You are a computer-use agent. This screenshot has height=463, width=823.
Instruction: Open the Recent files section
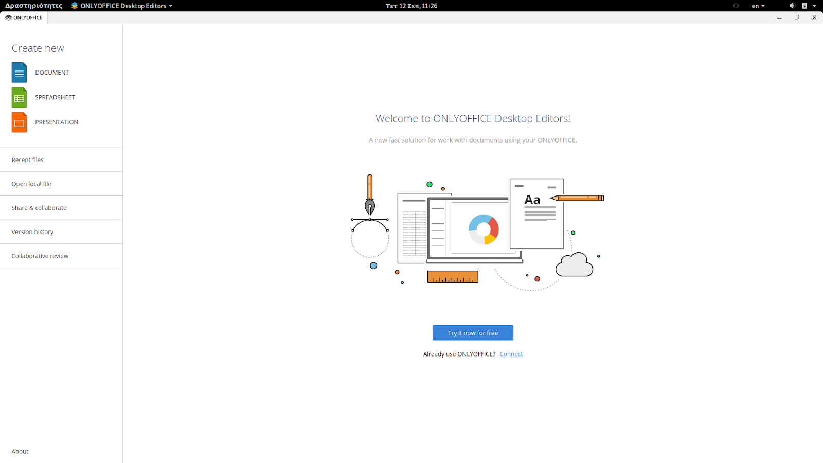pos(61,160)
